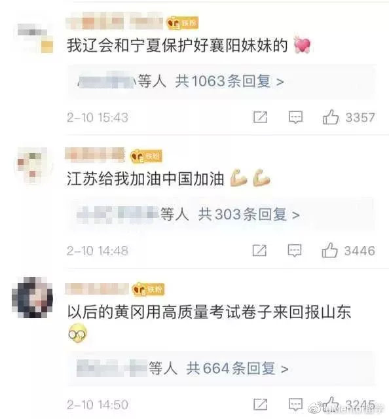Image resolution: width=389 pixels, height=419 pixels.
Task: Reply to the 辽宁 宁夏 襄阳 comment
Action: click(295, 117)
